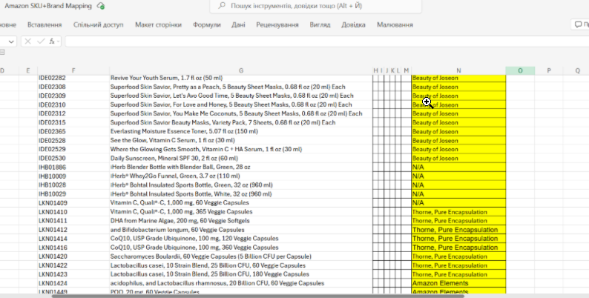Click inside the formula bar field

(327, 42)
